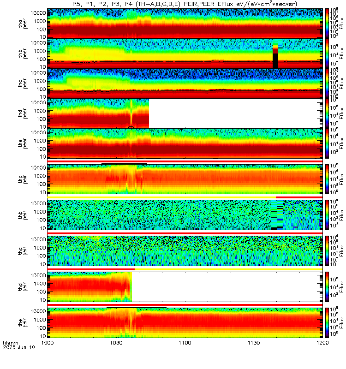Click the color bar beside thd peir panel
Viewport: 346px width, 369px height.
point(327,286)
